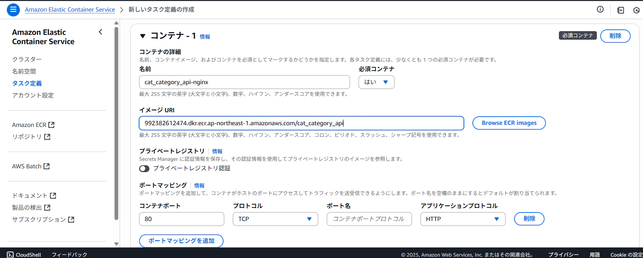
Task: Click the ポート名 input field
Action: click(369, 219)
